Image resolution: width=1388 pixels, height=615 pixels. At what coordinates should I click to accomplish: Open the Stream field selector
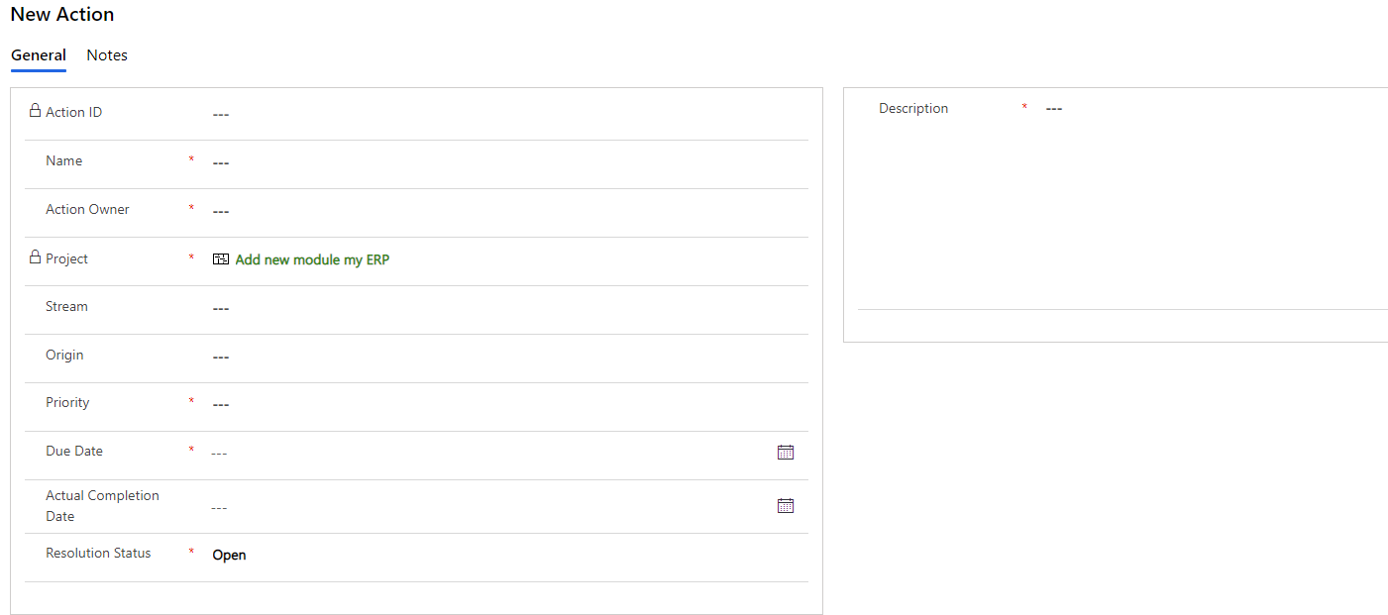[x=220, y=308]
